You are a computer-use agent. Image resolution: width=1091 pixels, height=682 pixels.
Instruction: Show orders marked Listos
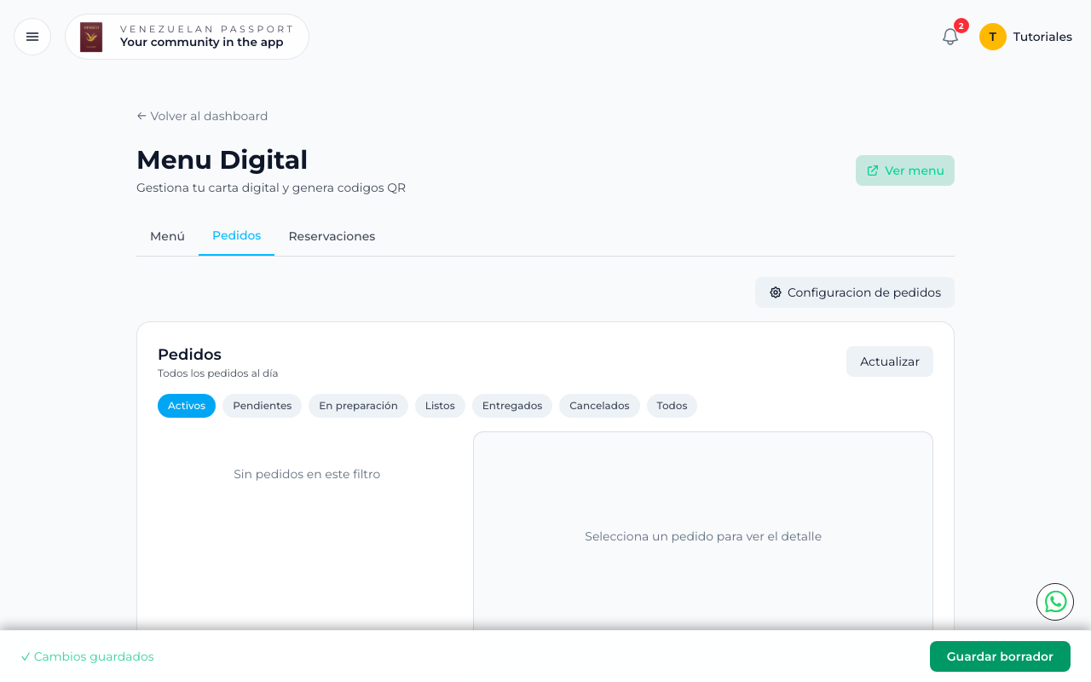[x=440, y=406]
